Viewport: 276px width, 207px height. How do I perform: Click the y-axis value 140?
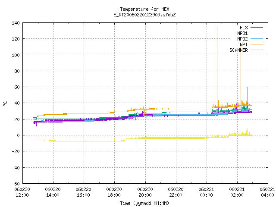pos(16,23)
